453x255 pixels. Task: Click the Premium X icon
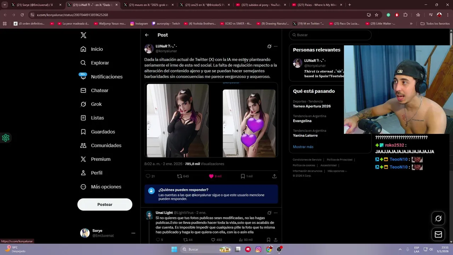[83, 159]
